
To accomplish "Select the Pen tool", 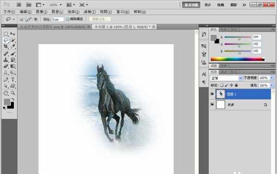I will (6, 79).
